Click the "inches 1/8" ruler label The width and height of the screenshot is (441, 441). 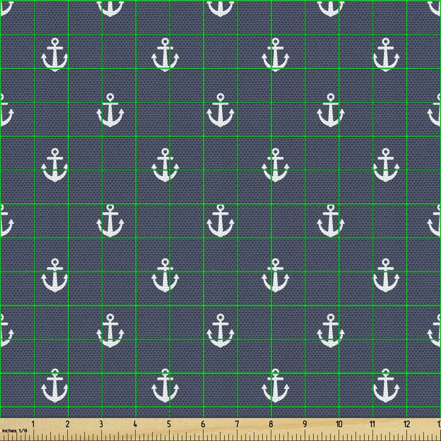14,431
